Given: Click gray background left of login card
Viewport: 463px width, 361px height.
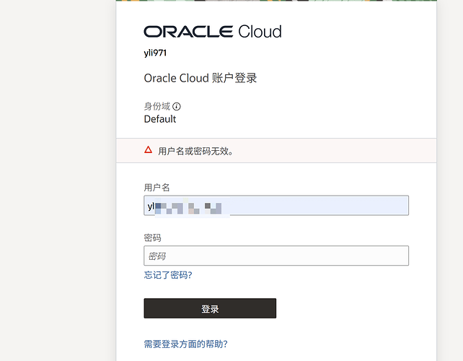Looking at the screenshot, I should coord(58,180).
